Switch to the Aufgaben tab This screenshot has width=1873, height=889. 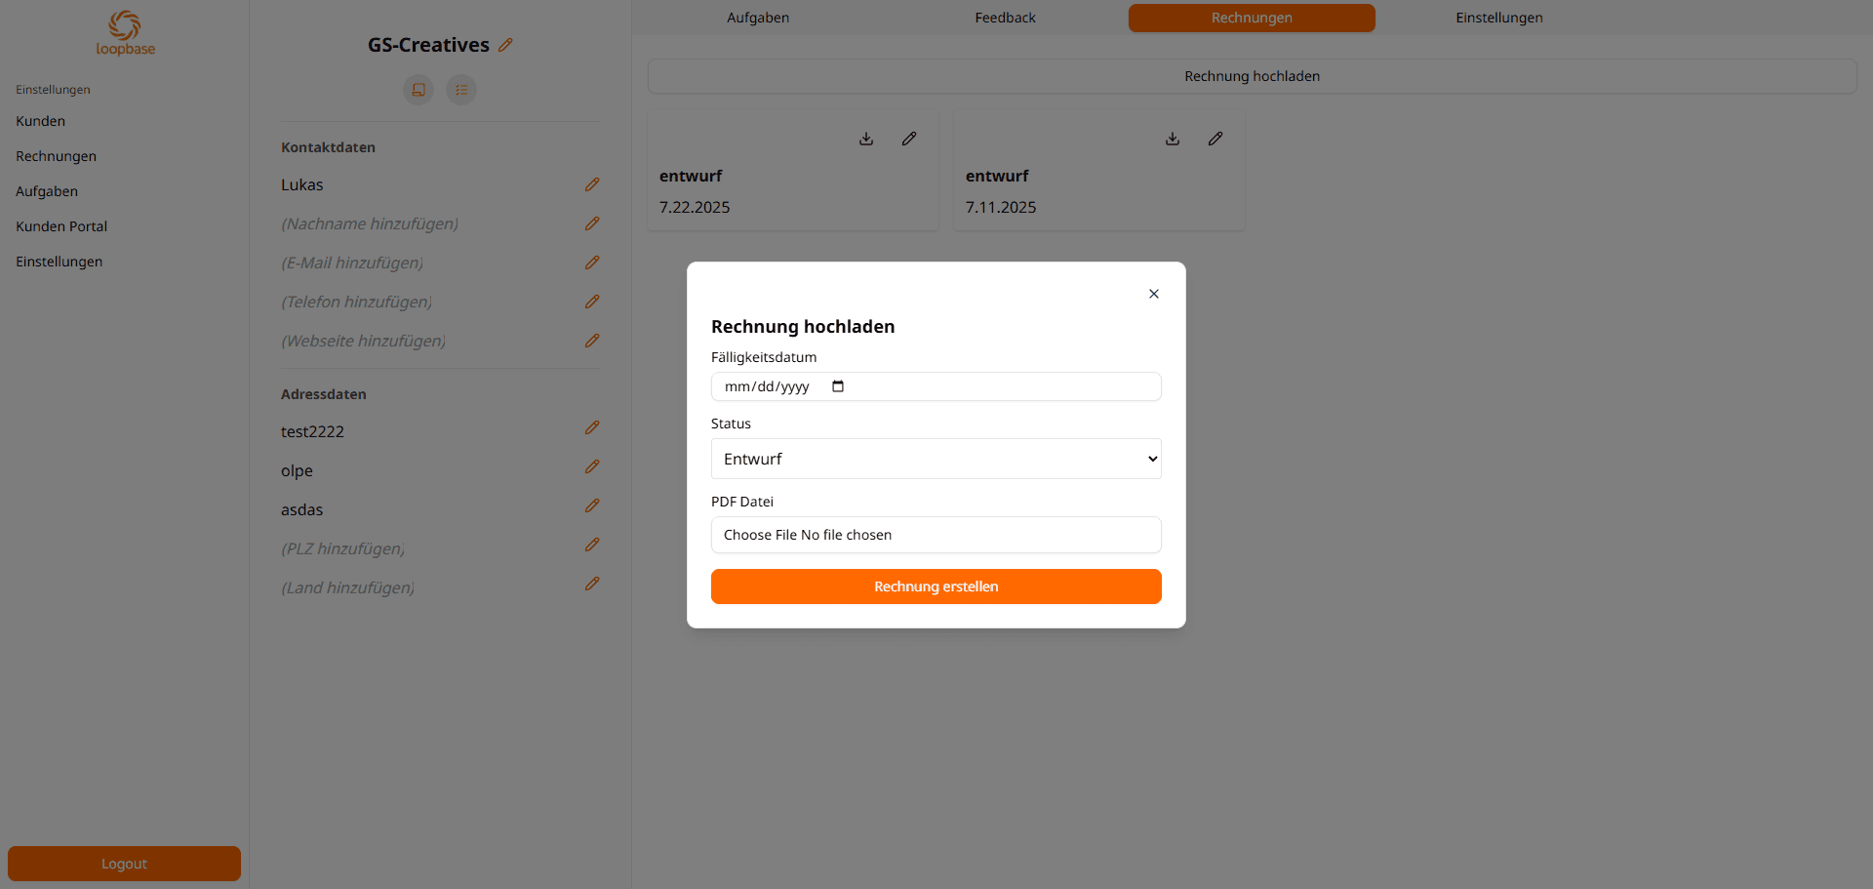point(757,18)
